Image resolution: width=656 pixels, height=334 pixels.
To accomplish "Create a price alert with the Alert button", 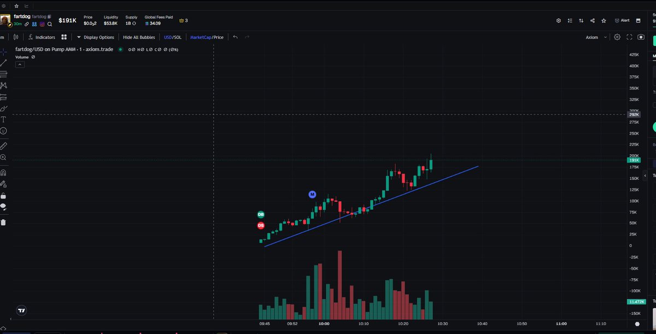I will click(622, 20).
